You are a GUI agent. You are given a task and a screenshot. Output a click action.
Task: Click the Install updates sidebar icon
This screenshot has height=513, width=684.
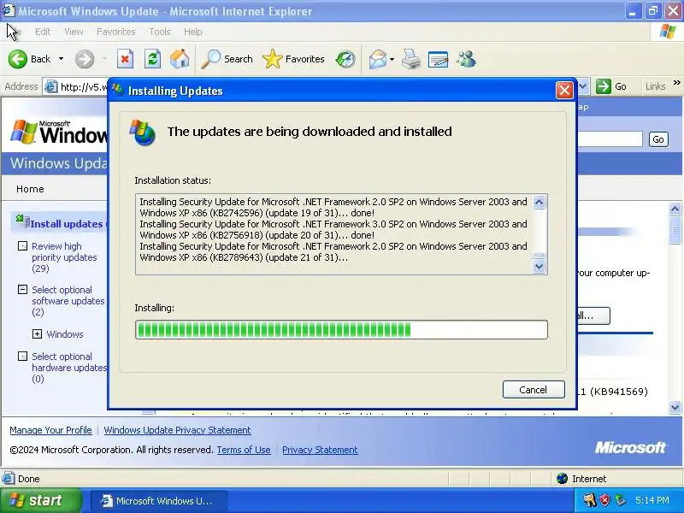23,221
